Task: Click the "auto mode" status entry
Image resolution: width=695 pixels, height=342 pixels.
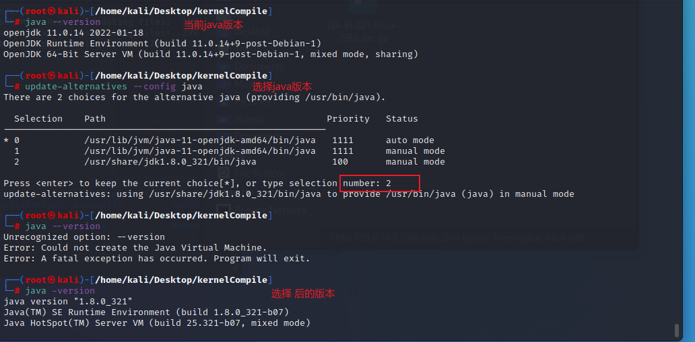Action: 410,140
